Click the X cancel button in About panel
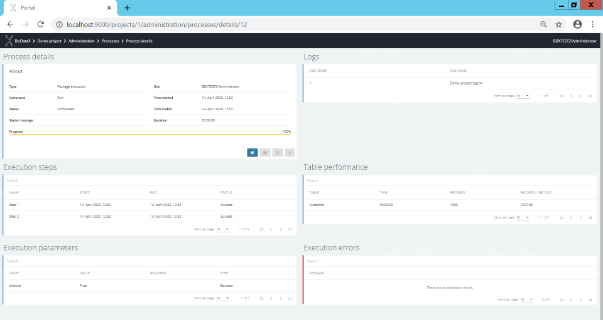This screenshot has width=603, height=320. (290, 153)
